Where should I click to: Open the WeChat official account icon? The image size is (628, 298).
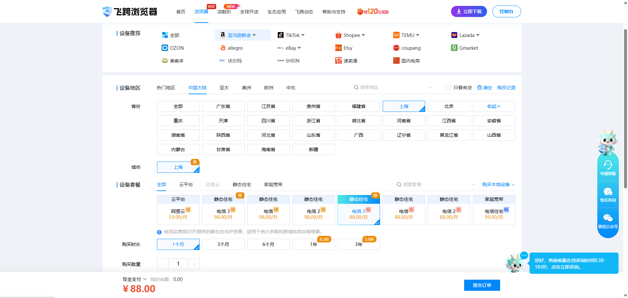tap(608, 218)
